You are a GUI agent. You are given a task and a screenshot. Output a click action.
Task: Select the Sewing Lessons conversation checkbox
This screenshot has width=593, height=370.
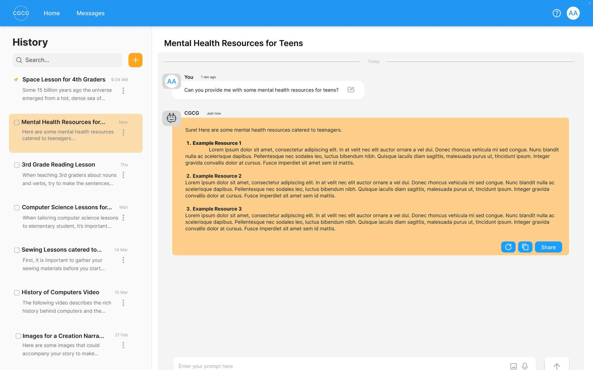[x=17, y=250]
